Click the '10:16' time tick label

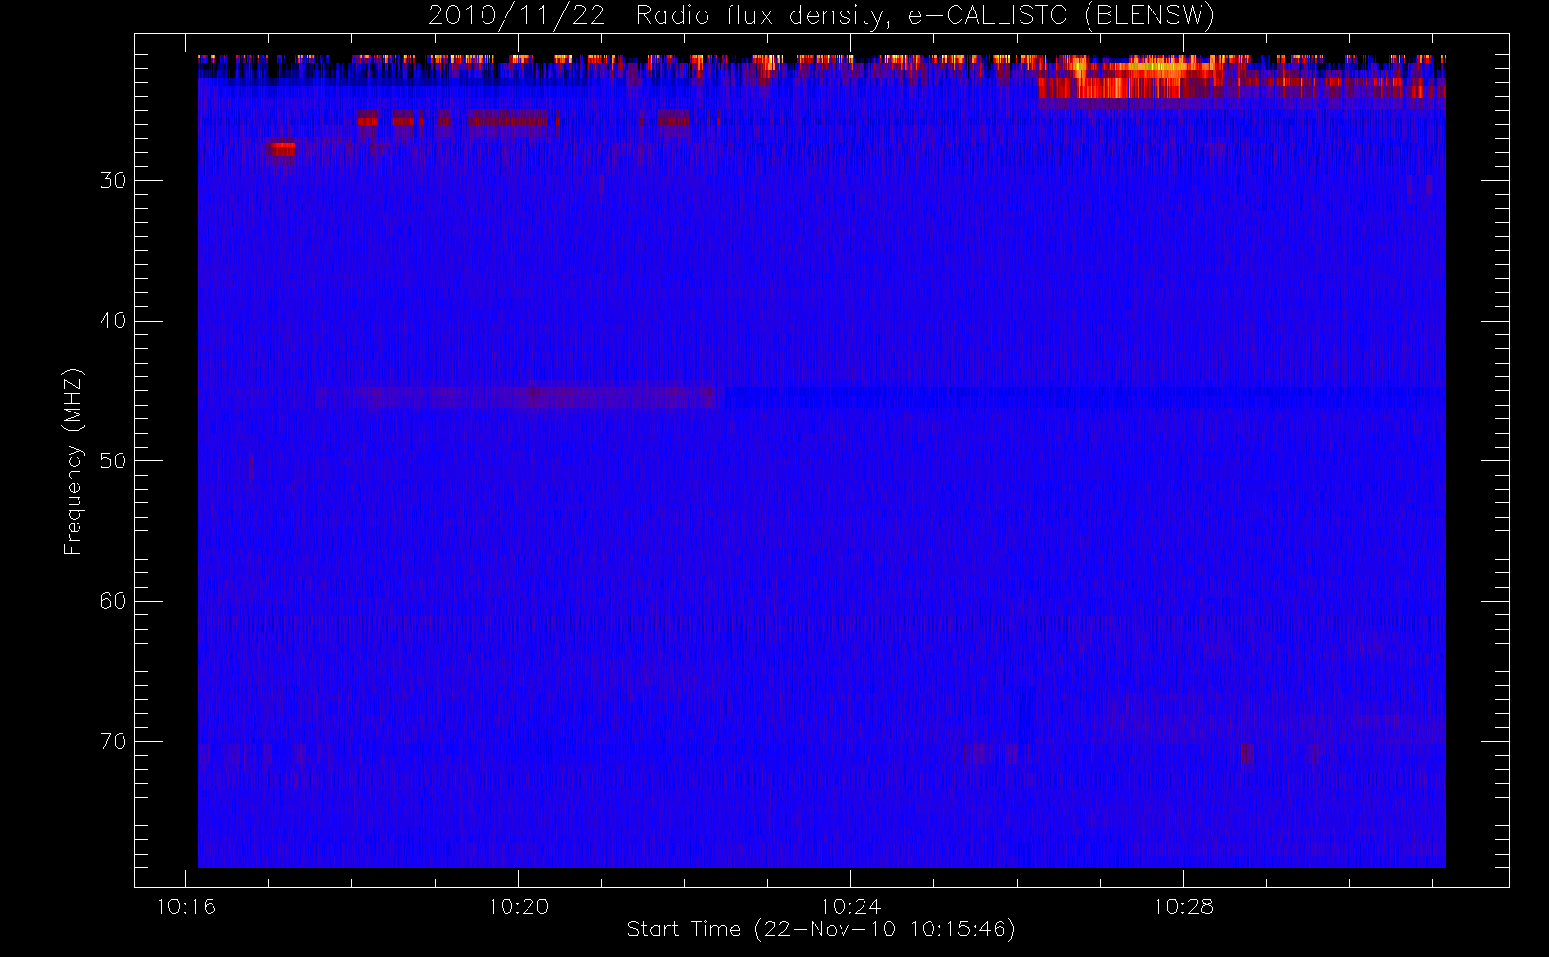click(x=186, y=906)
